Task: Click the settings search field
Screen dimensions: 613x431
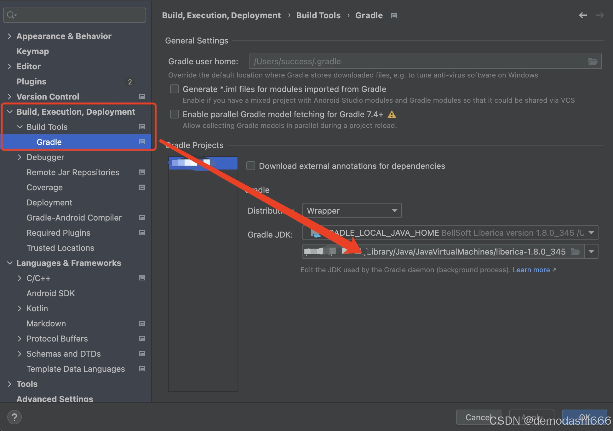Action: pyautogui.click(x=79, y=15)
